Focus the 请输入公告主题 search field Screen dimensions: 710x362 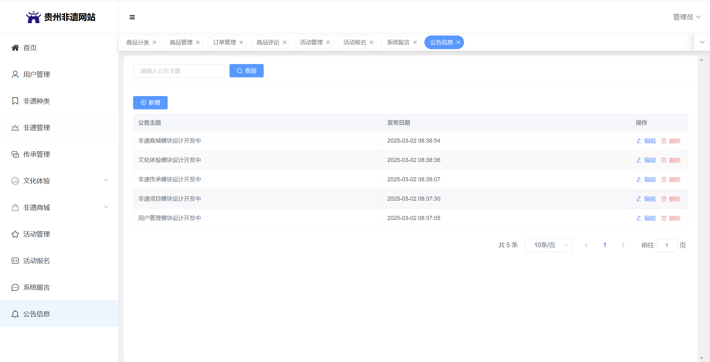179,71
